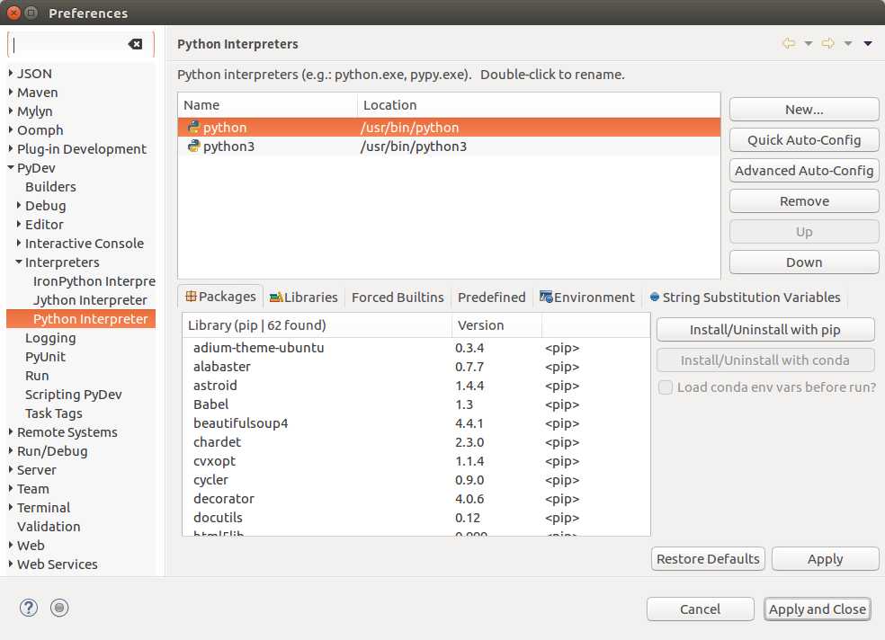Select the python3 interpreter row
The image size is (885, 640).
(449, 146)
